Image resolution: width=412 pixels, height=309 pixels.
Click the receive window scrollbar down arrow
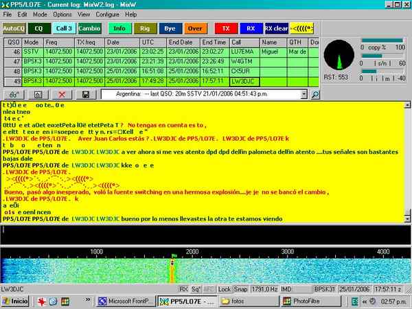407,218
